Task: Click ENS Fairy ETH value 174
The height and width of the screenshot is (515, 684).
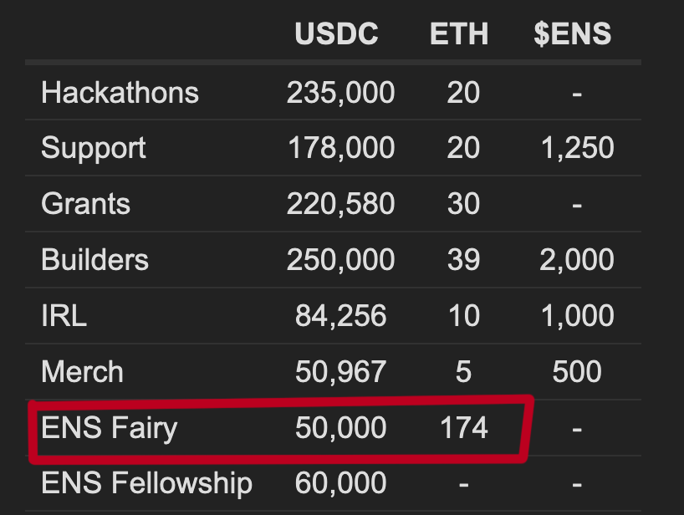Action: click(464, 427)
